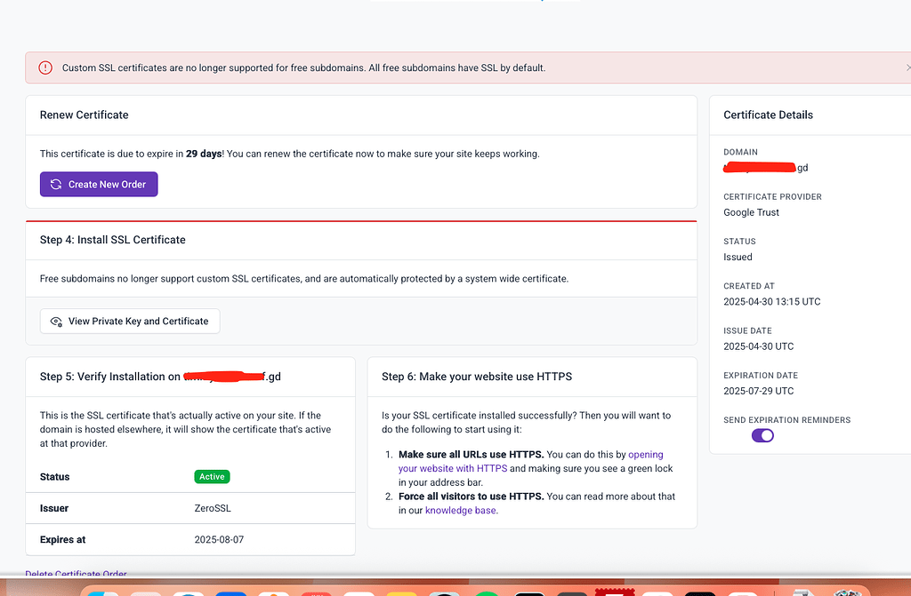Click the Step 4: Install SSL Certificate header
The image size is (911, 596).
point(112,240)
